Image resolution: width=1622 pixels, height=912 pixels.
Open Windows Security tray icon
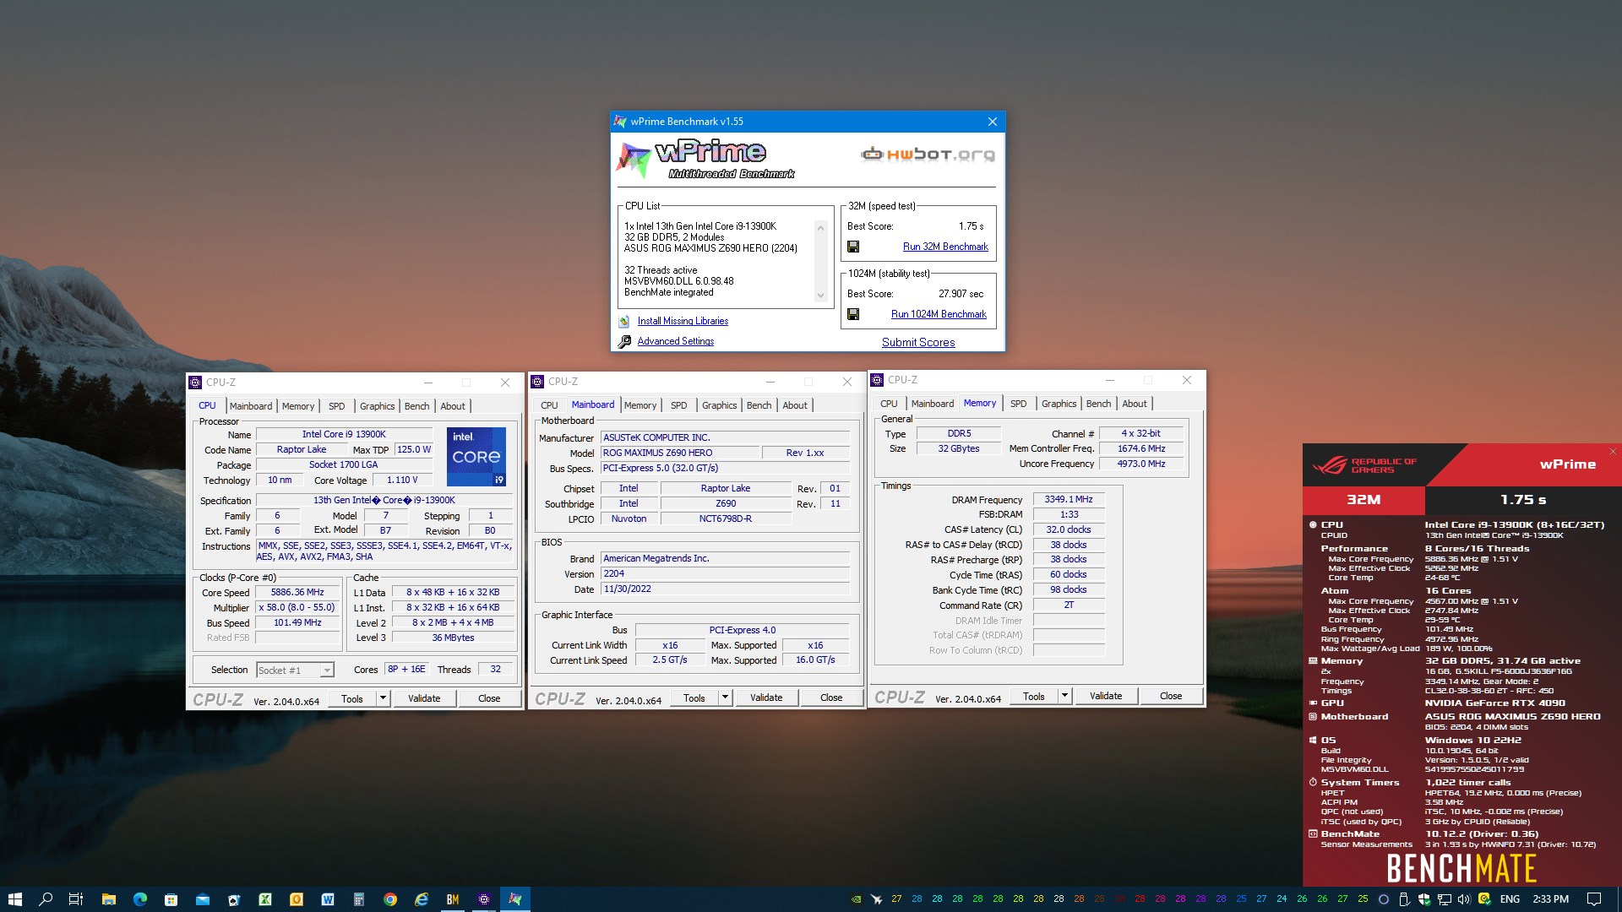tap(1424, 899)
